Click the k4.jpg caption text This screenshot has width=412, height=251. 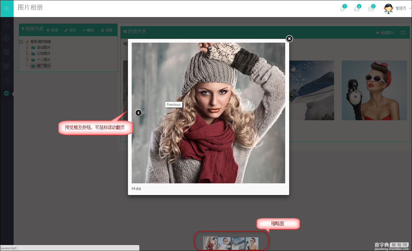pyautogui.click(x=136, y=188)
